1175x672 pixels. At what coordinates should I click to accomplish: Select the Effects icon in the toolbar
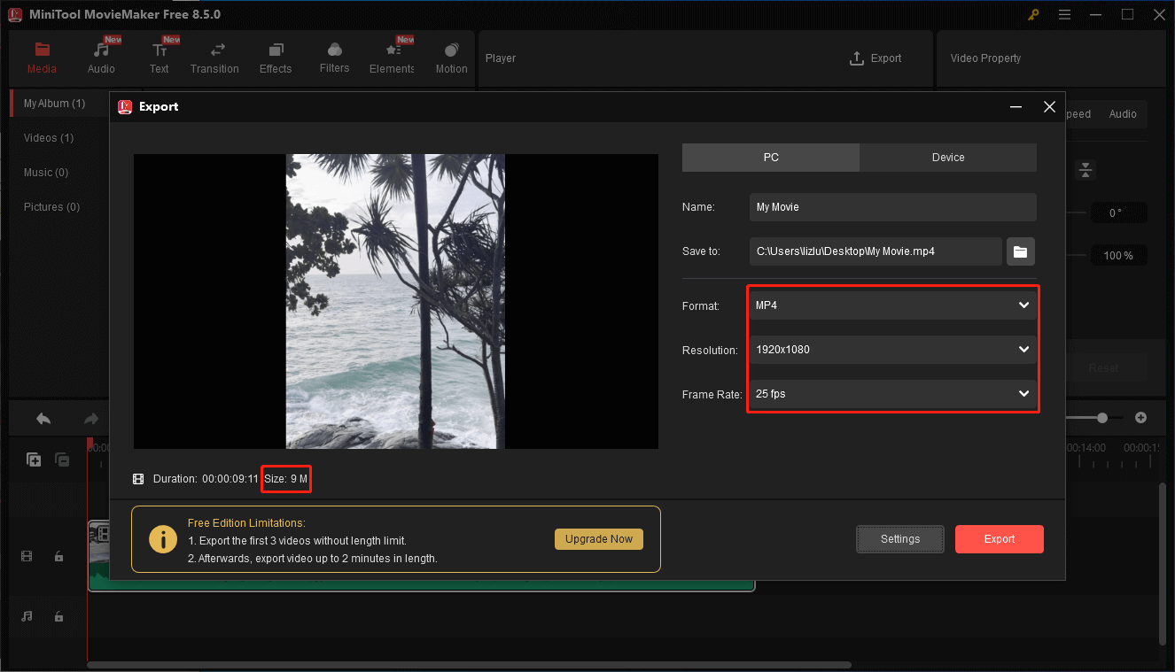coord(275,56)
